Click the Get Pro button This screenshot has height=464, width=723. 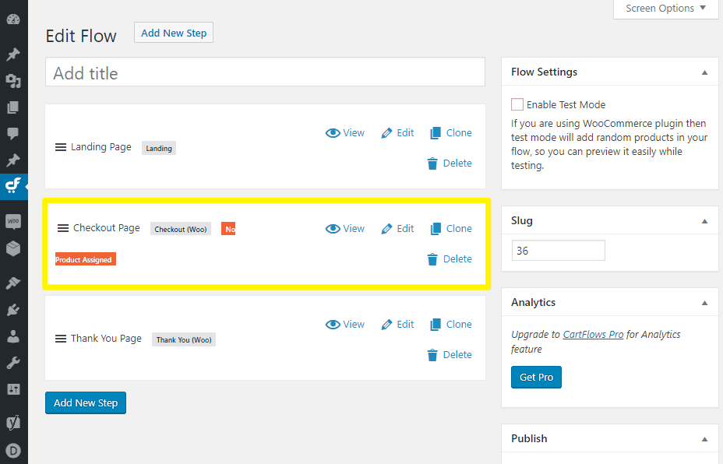click(x=536, y=378)
